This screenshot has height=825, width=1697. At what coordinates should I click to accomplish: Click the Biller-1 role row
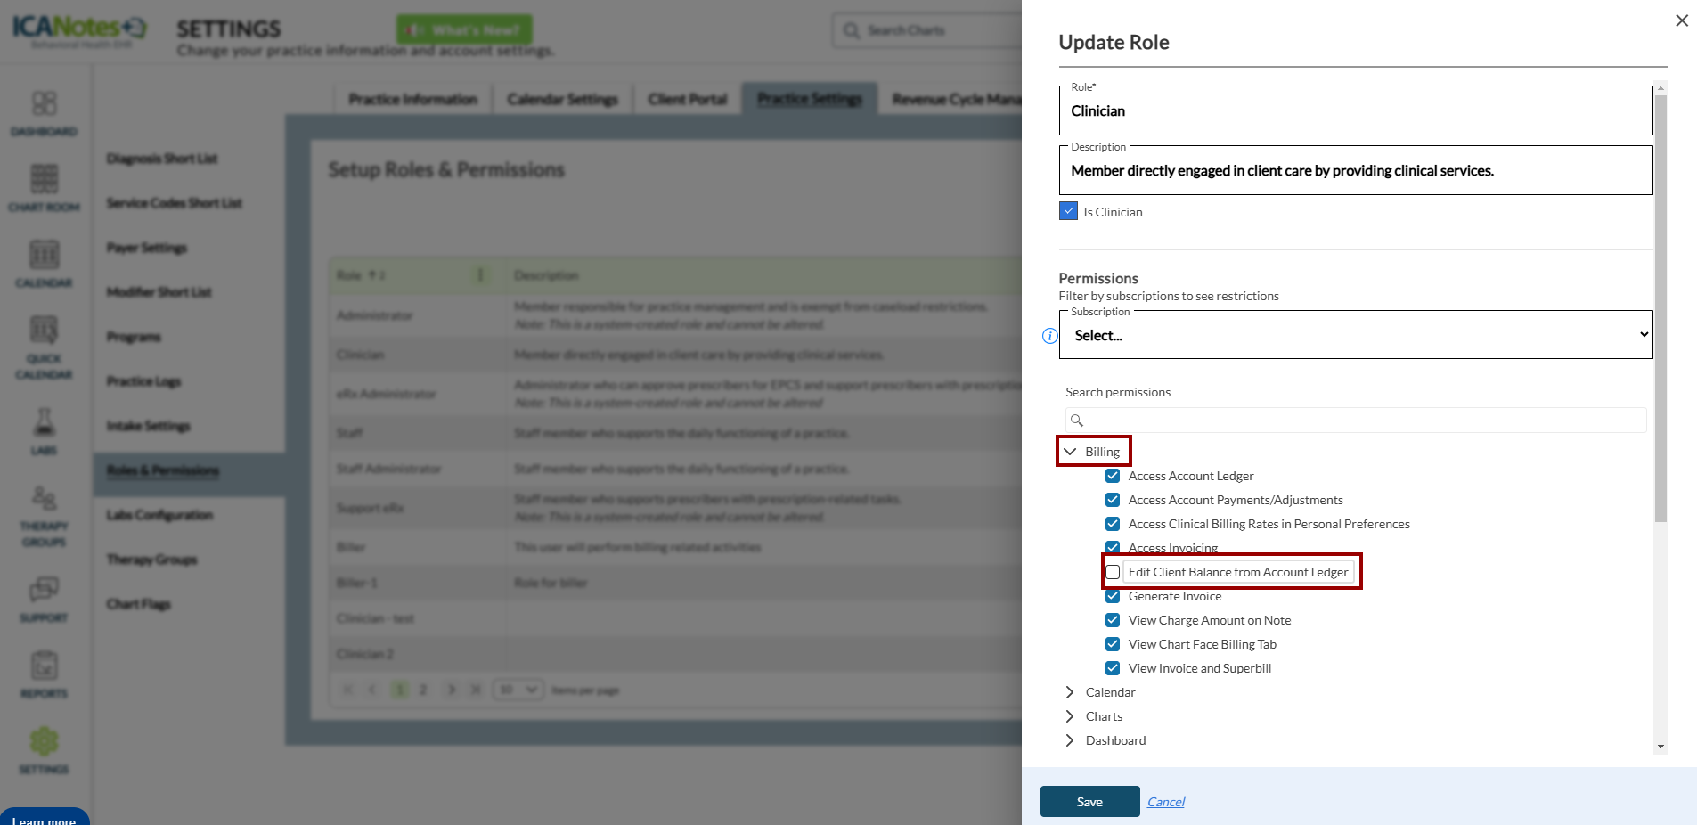tap(675, 583)
